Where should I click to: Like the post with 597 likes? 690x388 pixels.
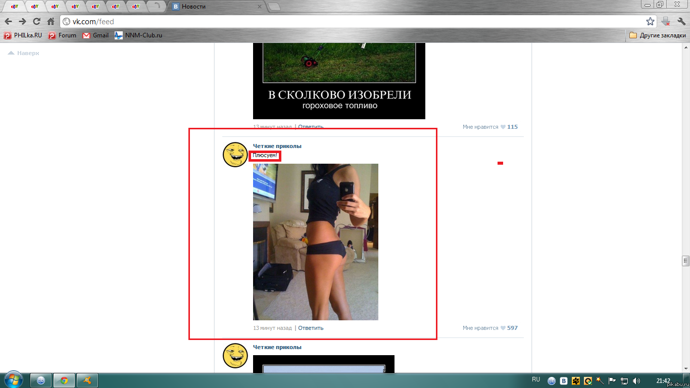click(490, 328)
